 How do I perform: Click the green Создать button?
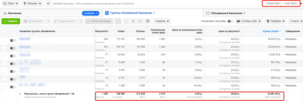[11, 21]
